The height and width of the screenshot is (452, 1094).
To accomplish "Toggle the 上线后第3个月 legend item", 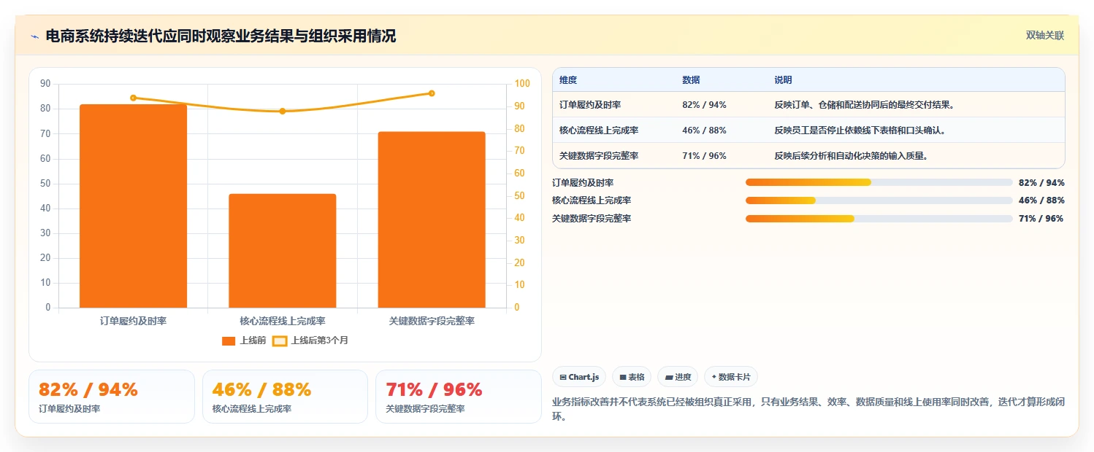I will coord(310,340).
